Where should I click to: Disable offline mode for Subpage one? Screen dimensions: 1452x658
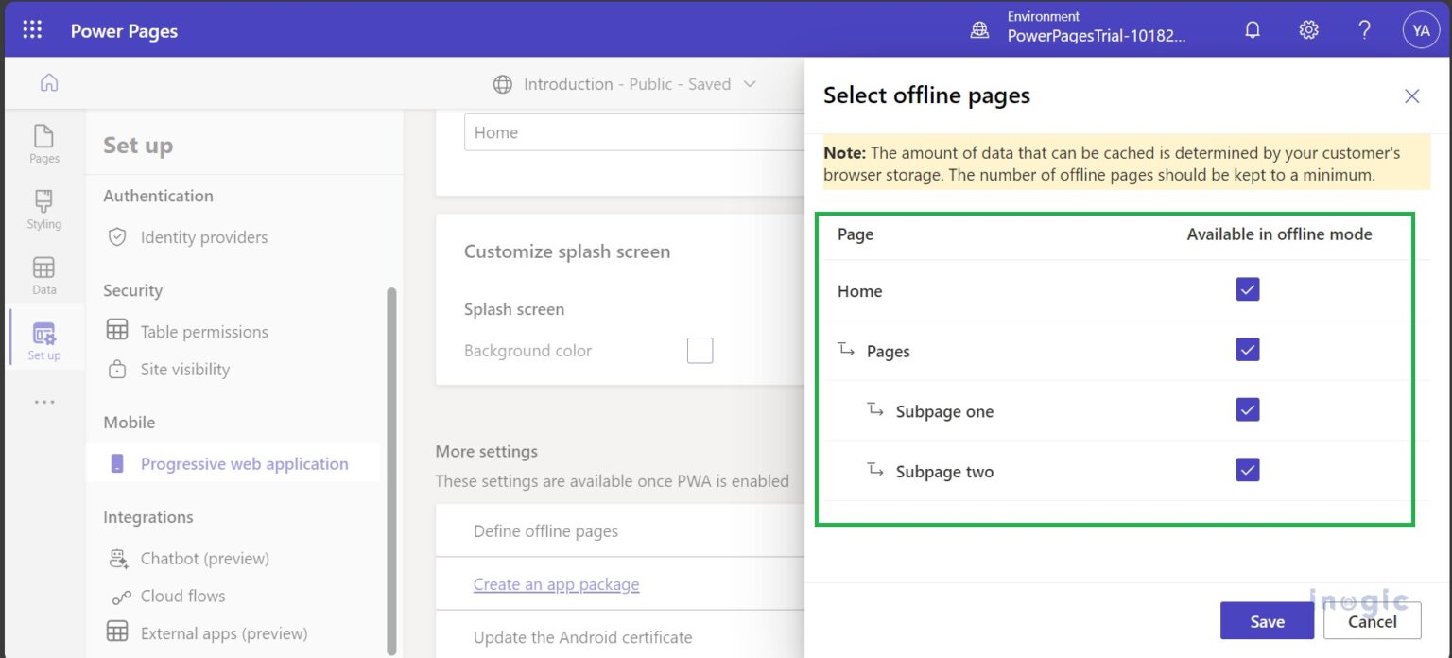point(1247,409)
